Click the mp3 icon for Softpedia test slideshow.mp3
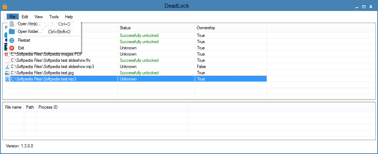Viewport: 378px width, 154px height. (7, 67)
